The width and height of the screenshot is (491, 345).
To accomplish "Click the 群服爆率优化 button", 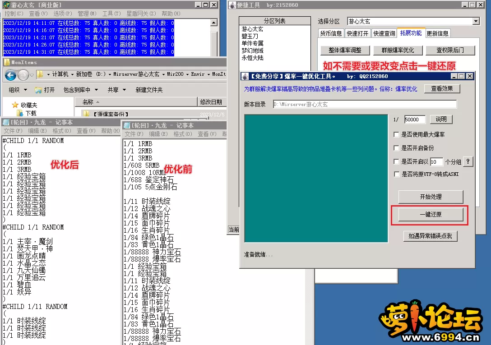I will click(398, 50).
